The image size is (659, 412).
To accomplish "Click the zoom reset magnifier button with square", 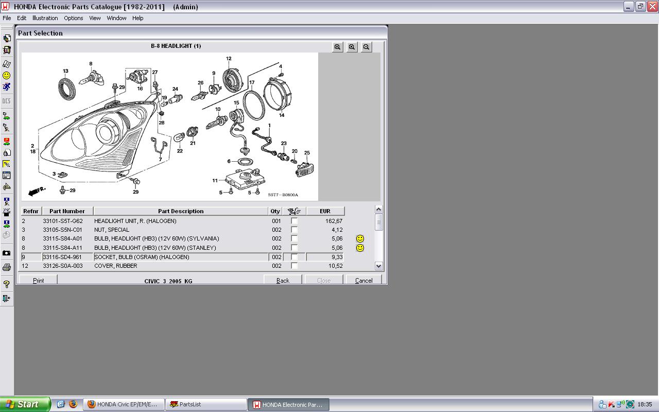I will 352,47.
